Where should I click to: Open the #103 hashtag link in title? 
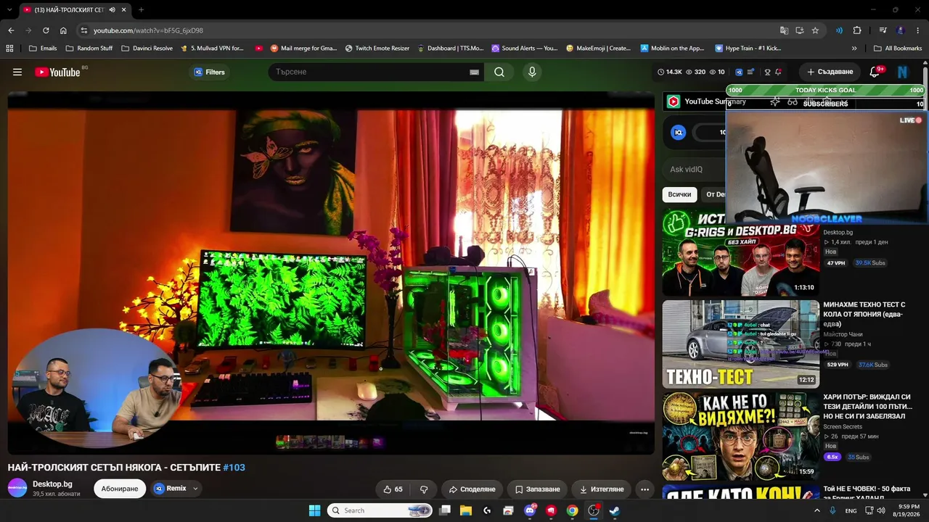pyautogui.click(x=234, y=468)
